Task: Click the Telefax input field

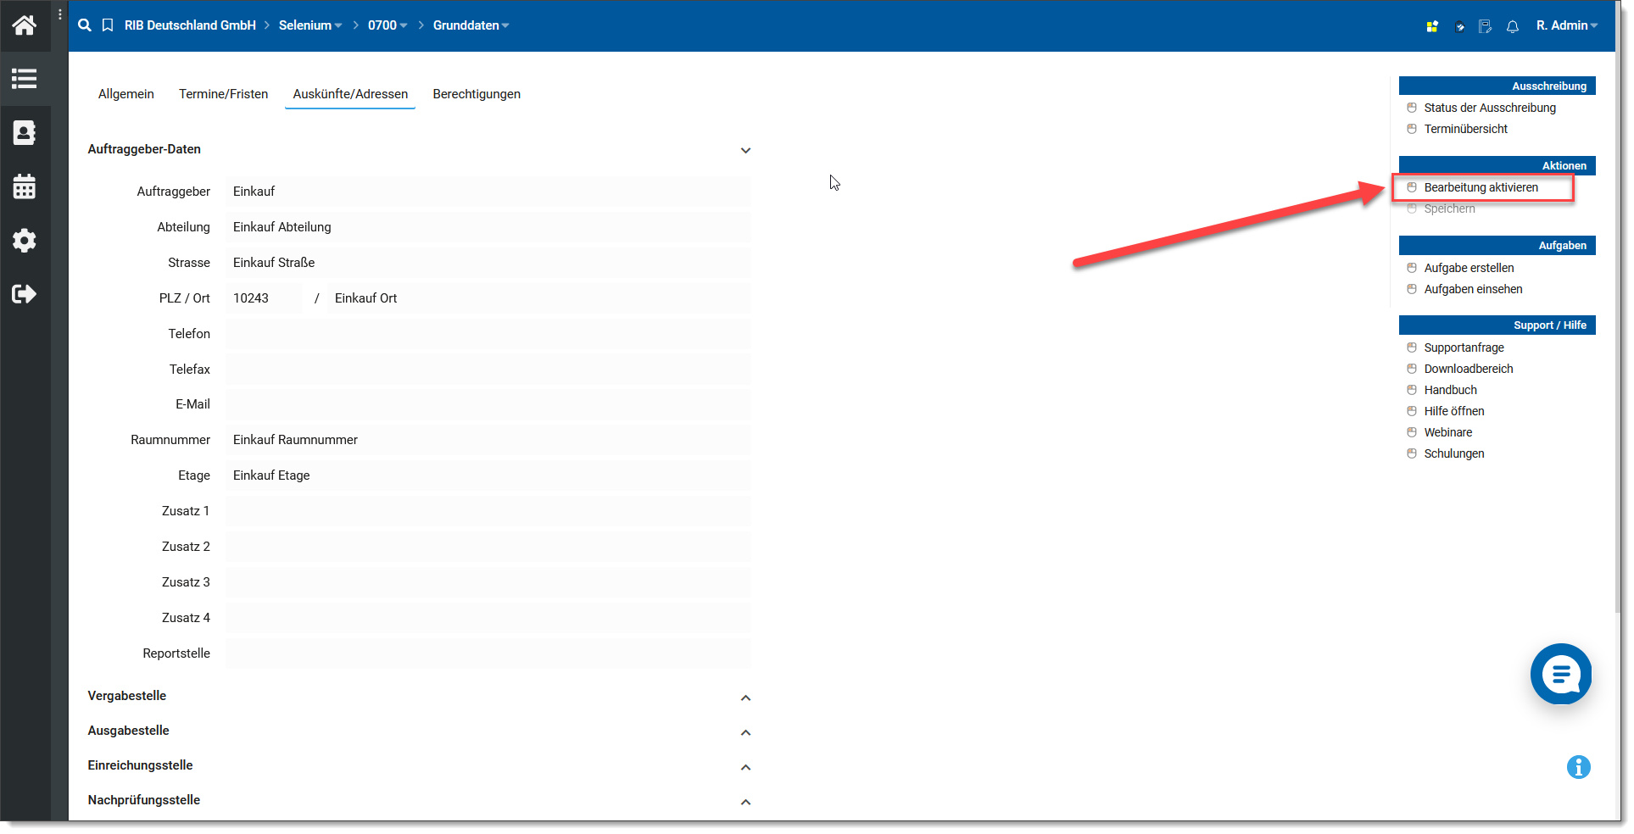Action: [x=488, y=370]
